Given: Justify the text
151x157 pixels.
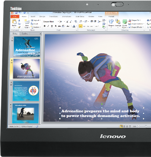Looking at the screenshot, I should pos(92,26).
